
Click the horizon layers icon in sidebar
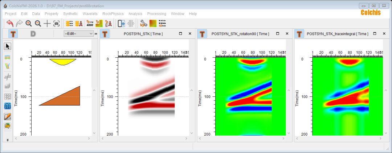(8, 57)
